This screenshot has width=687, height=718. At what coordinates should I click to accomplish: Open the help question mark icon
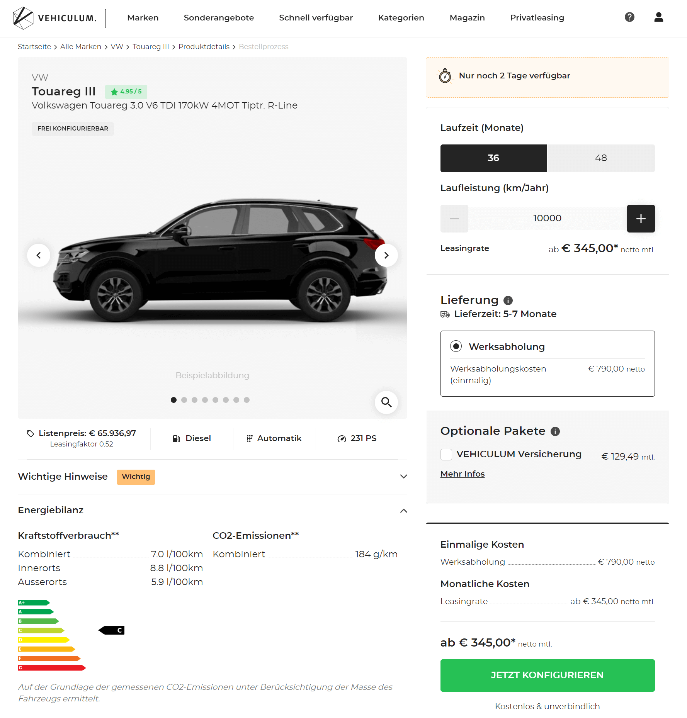tap(629, 17)
